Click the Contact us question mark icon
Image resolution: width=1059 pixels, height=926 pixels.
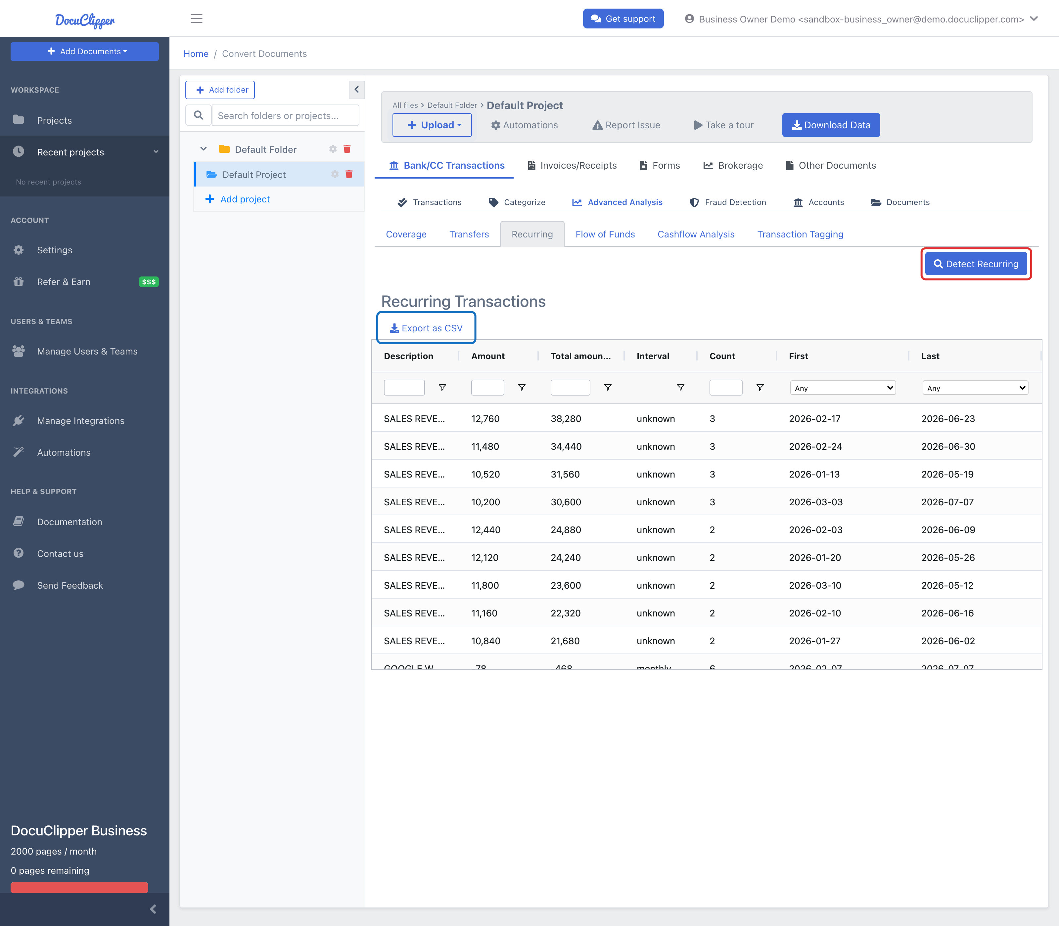click(19, 553)
